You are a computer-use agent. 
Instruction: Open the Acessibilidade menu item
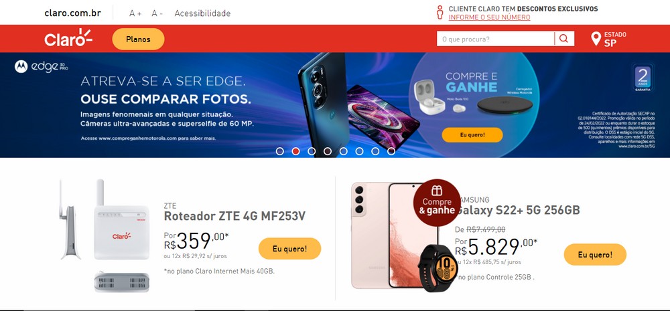click(x=202, y=13)
